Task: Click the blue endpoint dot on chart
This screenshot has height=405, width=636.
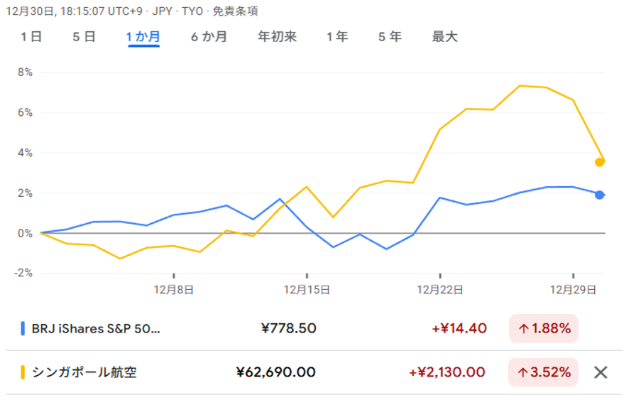Action: pyautogui.click(x=600, y=195)
